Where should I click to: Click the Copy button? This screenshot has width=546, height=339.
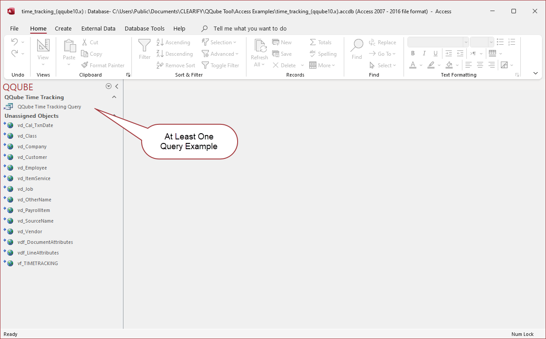(x=92, y=54)
